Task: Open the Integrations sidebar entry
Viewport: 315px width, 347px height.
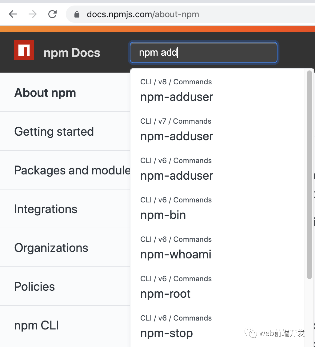Action: pos(46,209)
